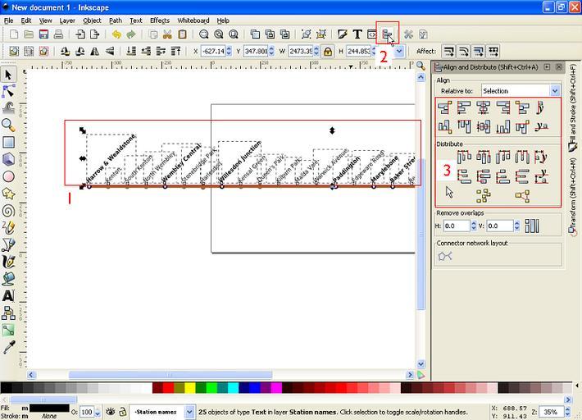582x420 pixels.
Task: Click the W width spinner arrows
Action: tap(316, 51)
